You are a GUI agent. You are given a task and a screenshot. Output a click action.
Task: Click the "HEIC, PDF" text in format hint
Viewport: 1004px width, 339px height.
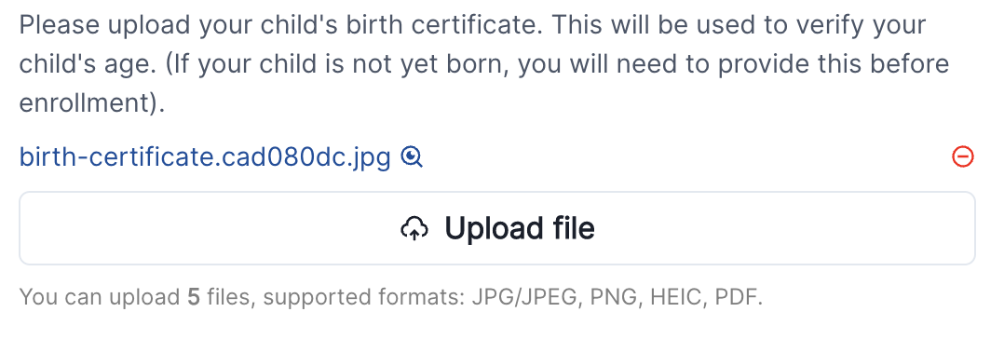click(706, 297)
